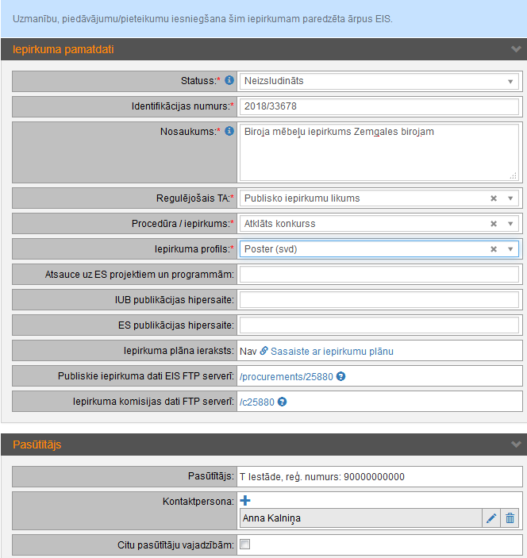Toggle Citu pasūtītāju vajadzībām checkbox
Viewport: 527px width, 558px height.
(245, 545)
